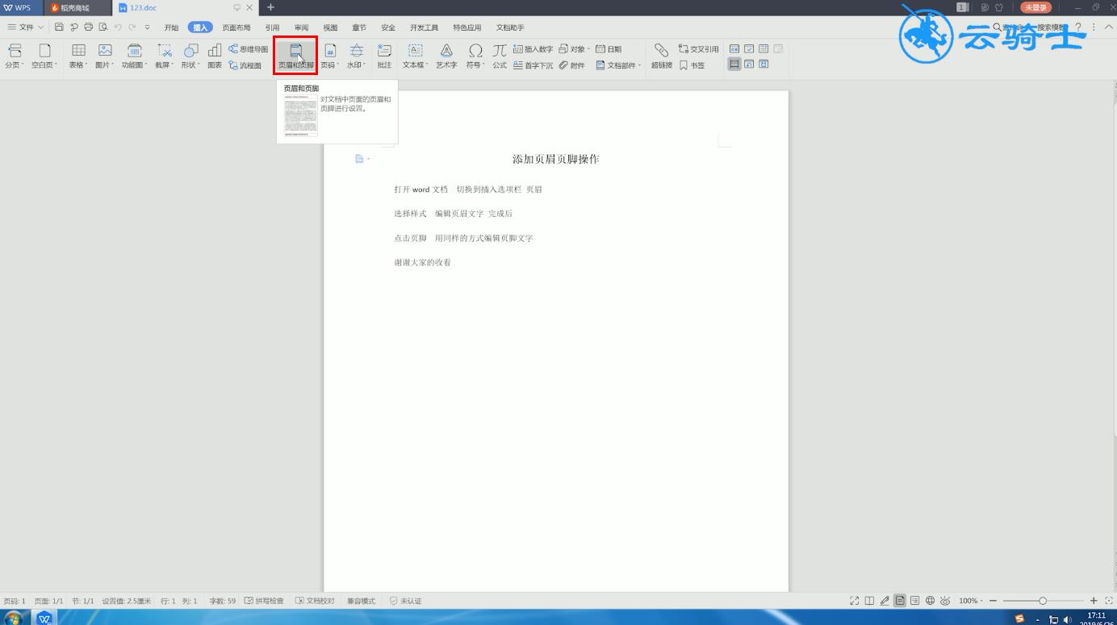
Task: Apply 首字下沉 drop cap
Action: click(533, 65)
